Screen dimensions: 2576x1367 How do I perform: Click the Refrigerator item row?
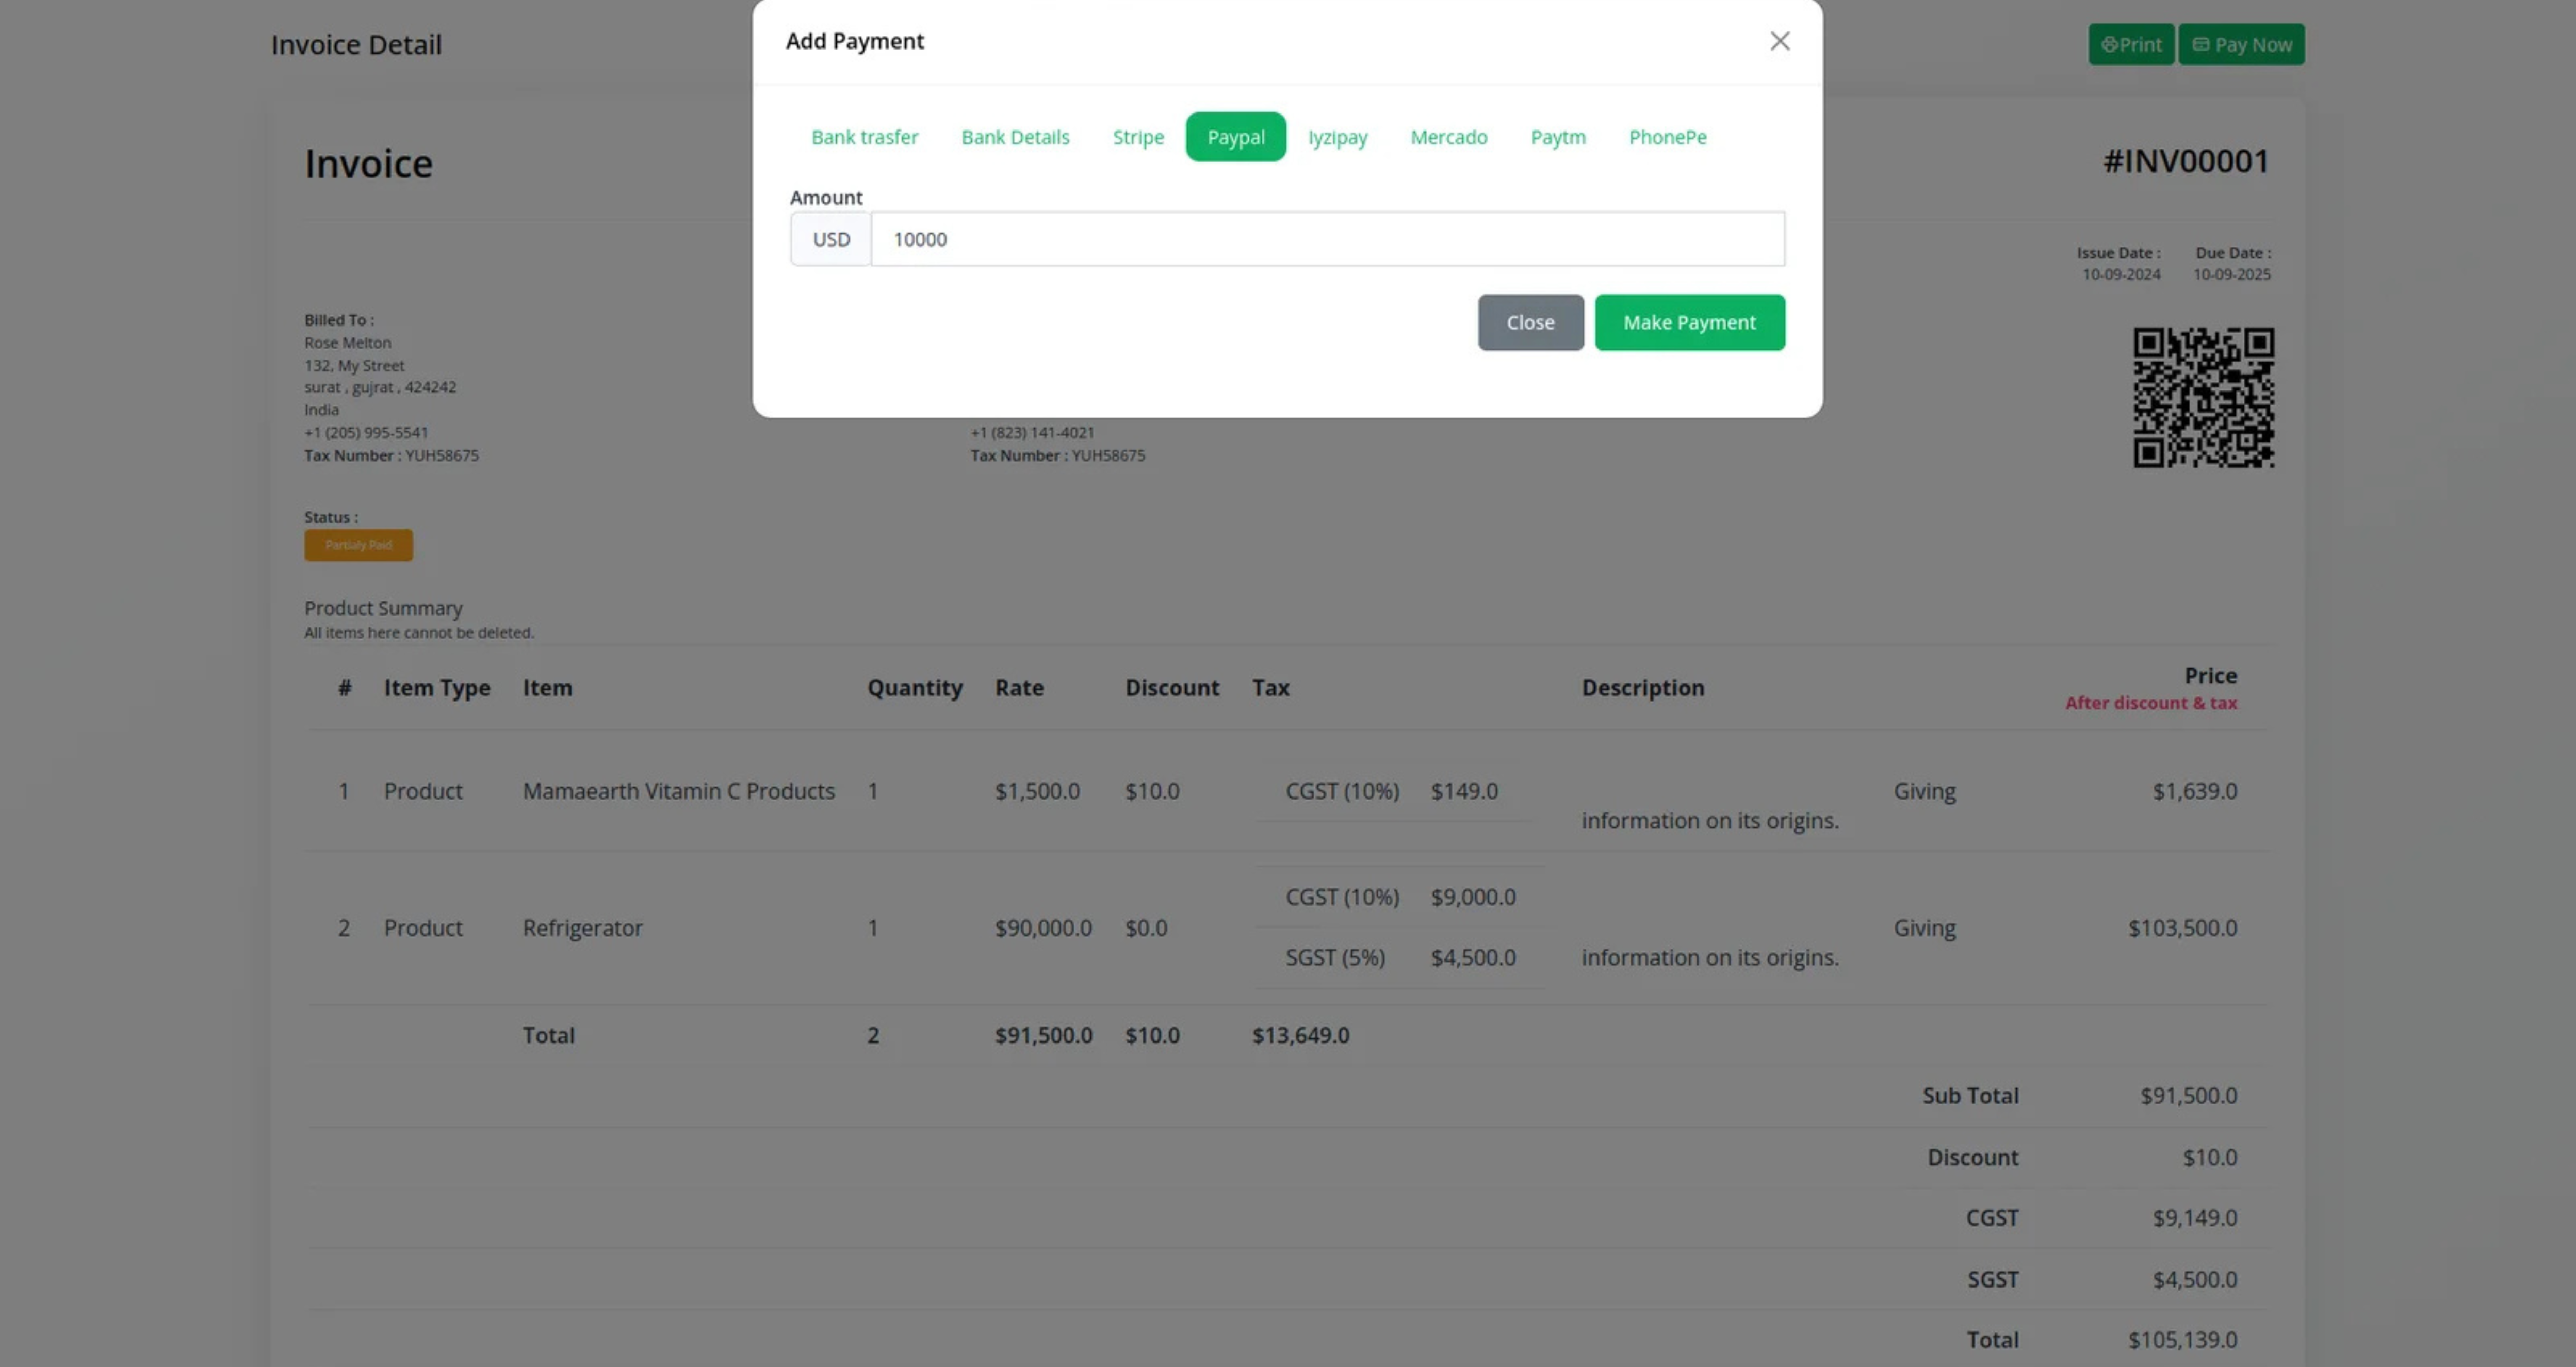click(x=582, y=928)
